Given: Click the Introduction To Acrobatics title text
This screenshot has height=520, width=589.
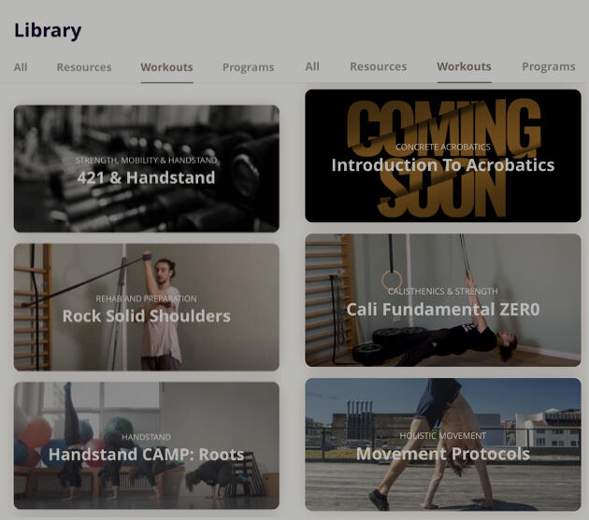Looking at the screenshot, I should coord(443,164).
